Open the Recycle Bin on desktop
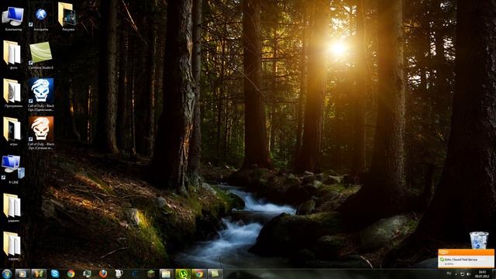496x279 pixels. coord(479,240)
